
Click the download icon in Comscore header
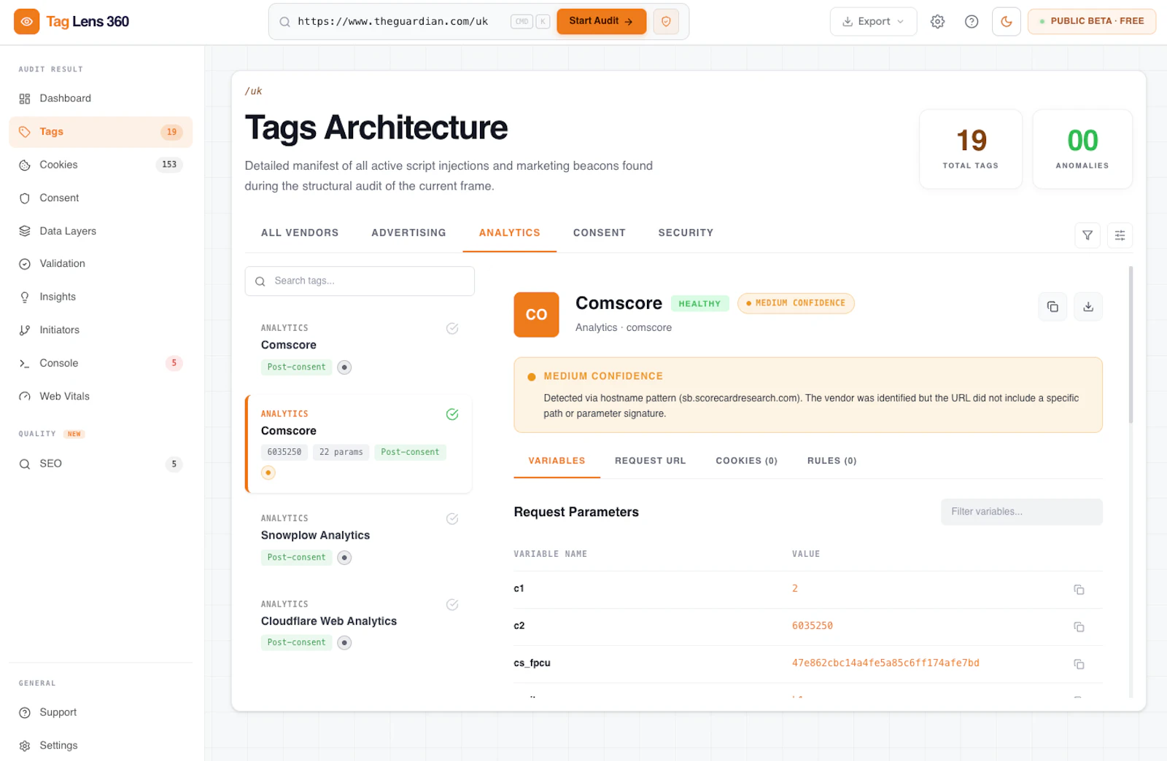1088,307
